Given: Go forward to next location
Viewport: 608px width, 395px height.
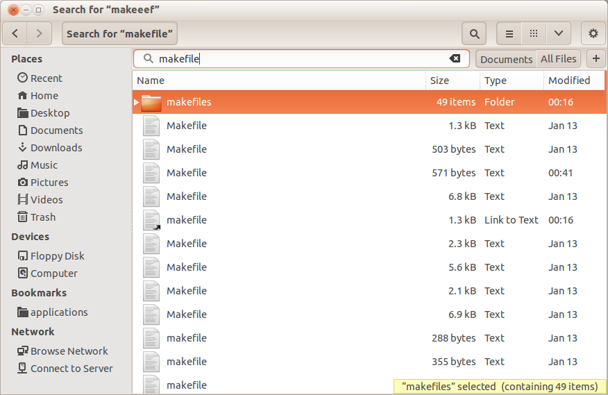Looking at the screenshot, I should point(39,33).
